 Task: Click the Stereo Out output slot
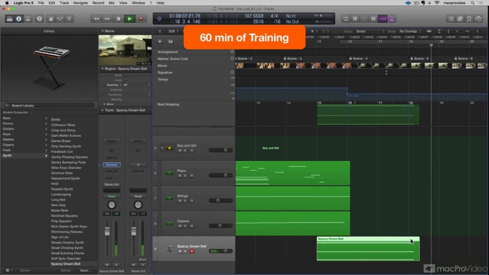[111, 184]
